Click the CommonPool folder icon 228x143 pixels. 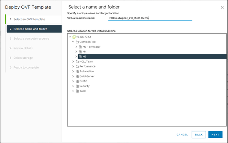tap(77, 42)
